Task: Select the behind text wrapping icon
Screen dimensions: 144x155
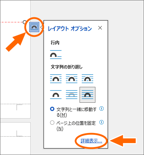Action: 72,95
